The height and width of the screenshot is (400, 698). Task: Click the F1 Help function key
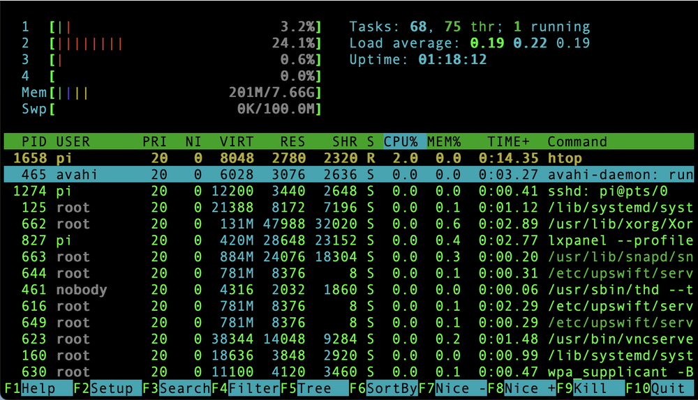38,388
